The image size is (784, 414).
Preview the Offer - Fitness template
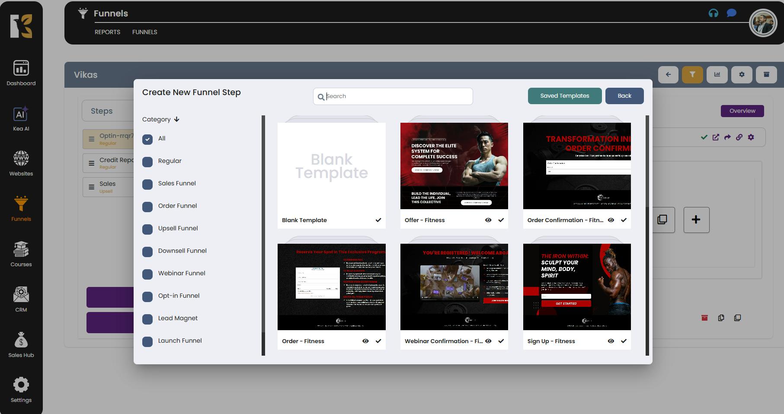(x=488, y=220)
